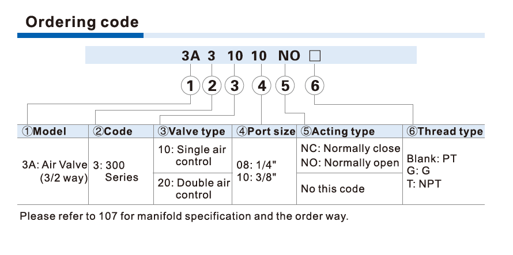Click the large circled number 4 marker

click(262, 86)
